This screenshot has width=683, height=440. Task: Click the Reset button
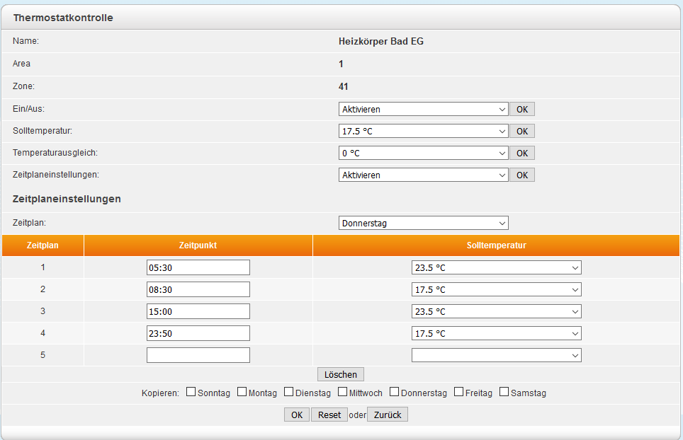(329, 415)
